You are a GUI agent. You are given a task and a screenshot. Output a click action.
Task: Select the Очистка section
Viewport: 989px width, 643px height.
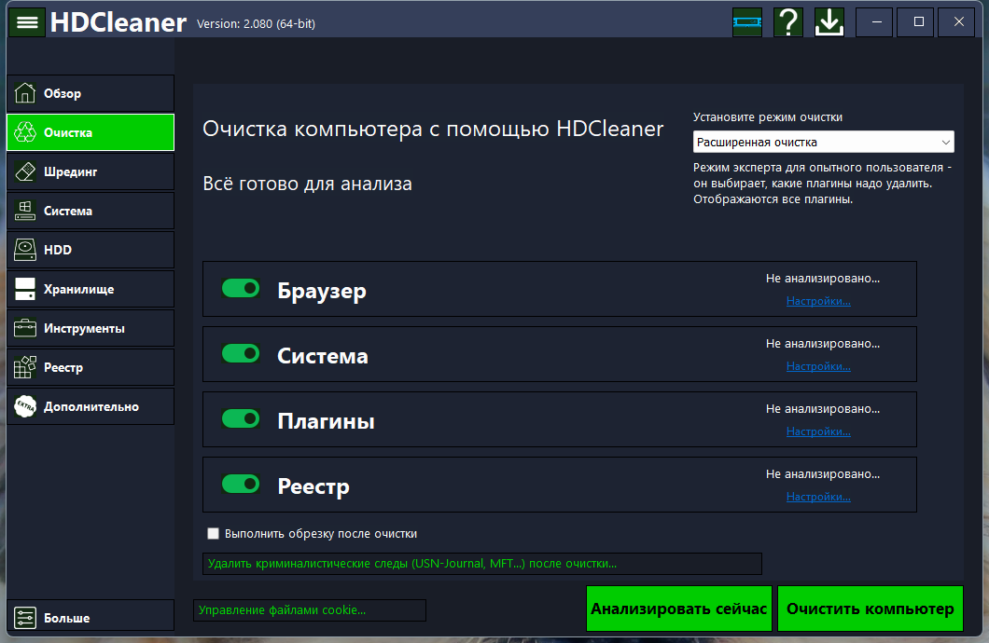pos(91,132)
